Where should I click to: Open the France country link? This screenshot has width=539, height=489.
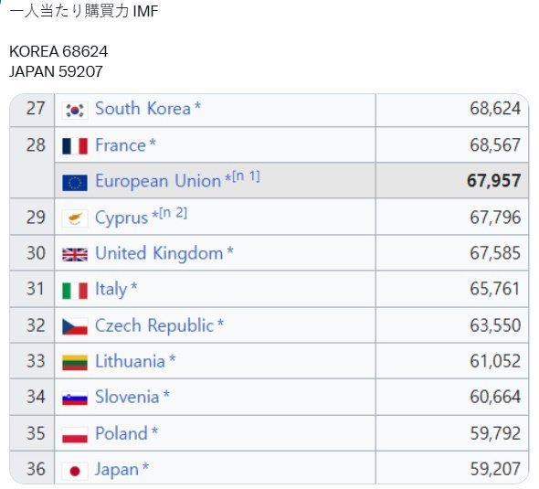tap(121, 145)
